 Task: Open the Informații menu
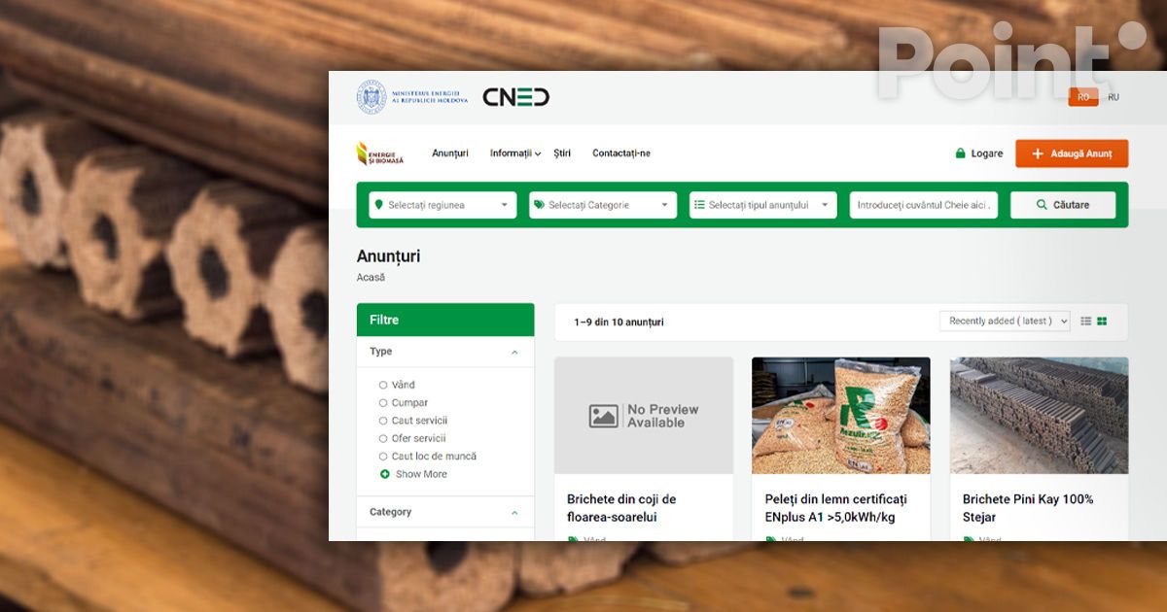[x=515, y=153]
